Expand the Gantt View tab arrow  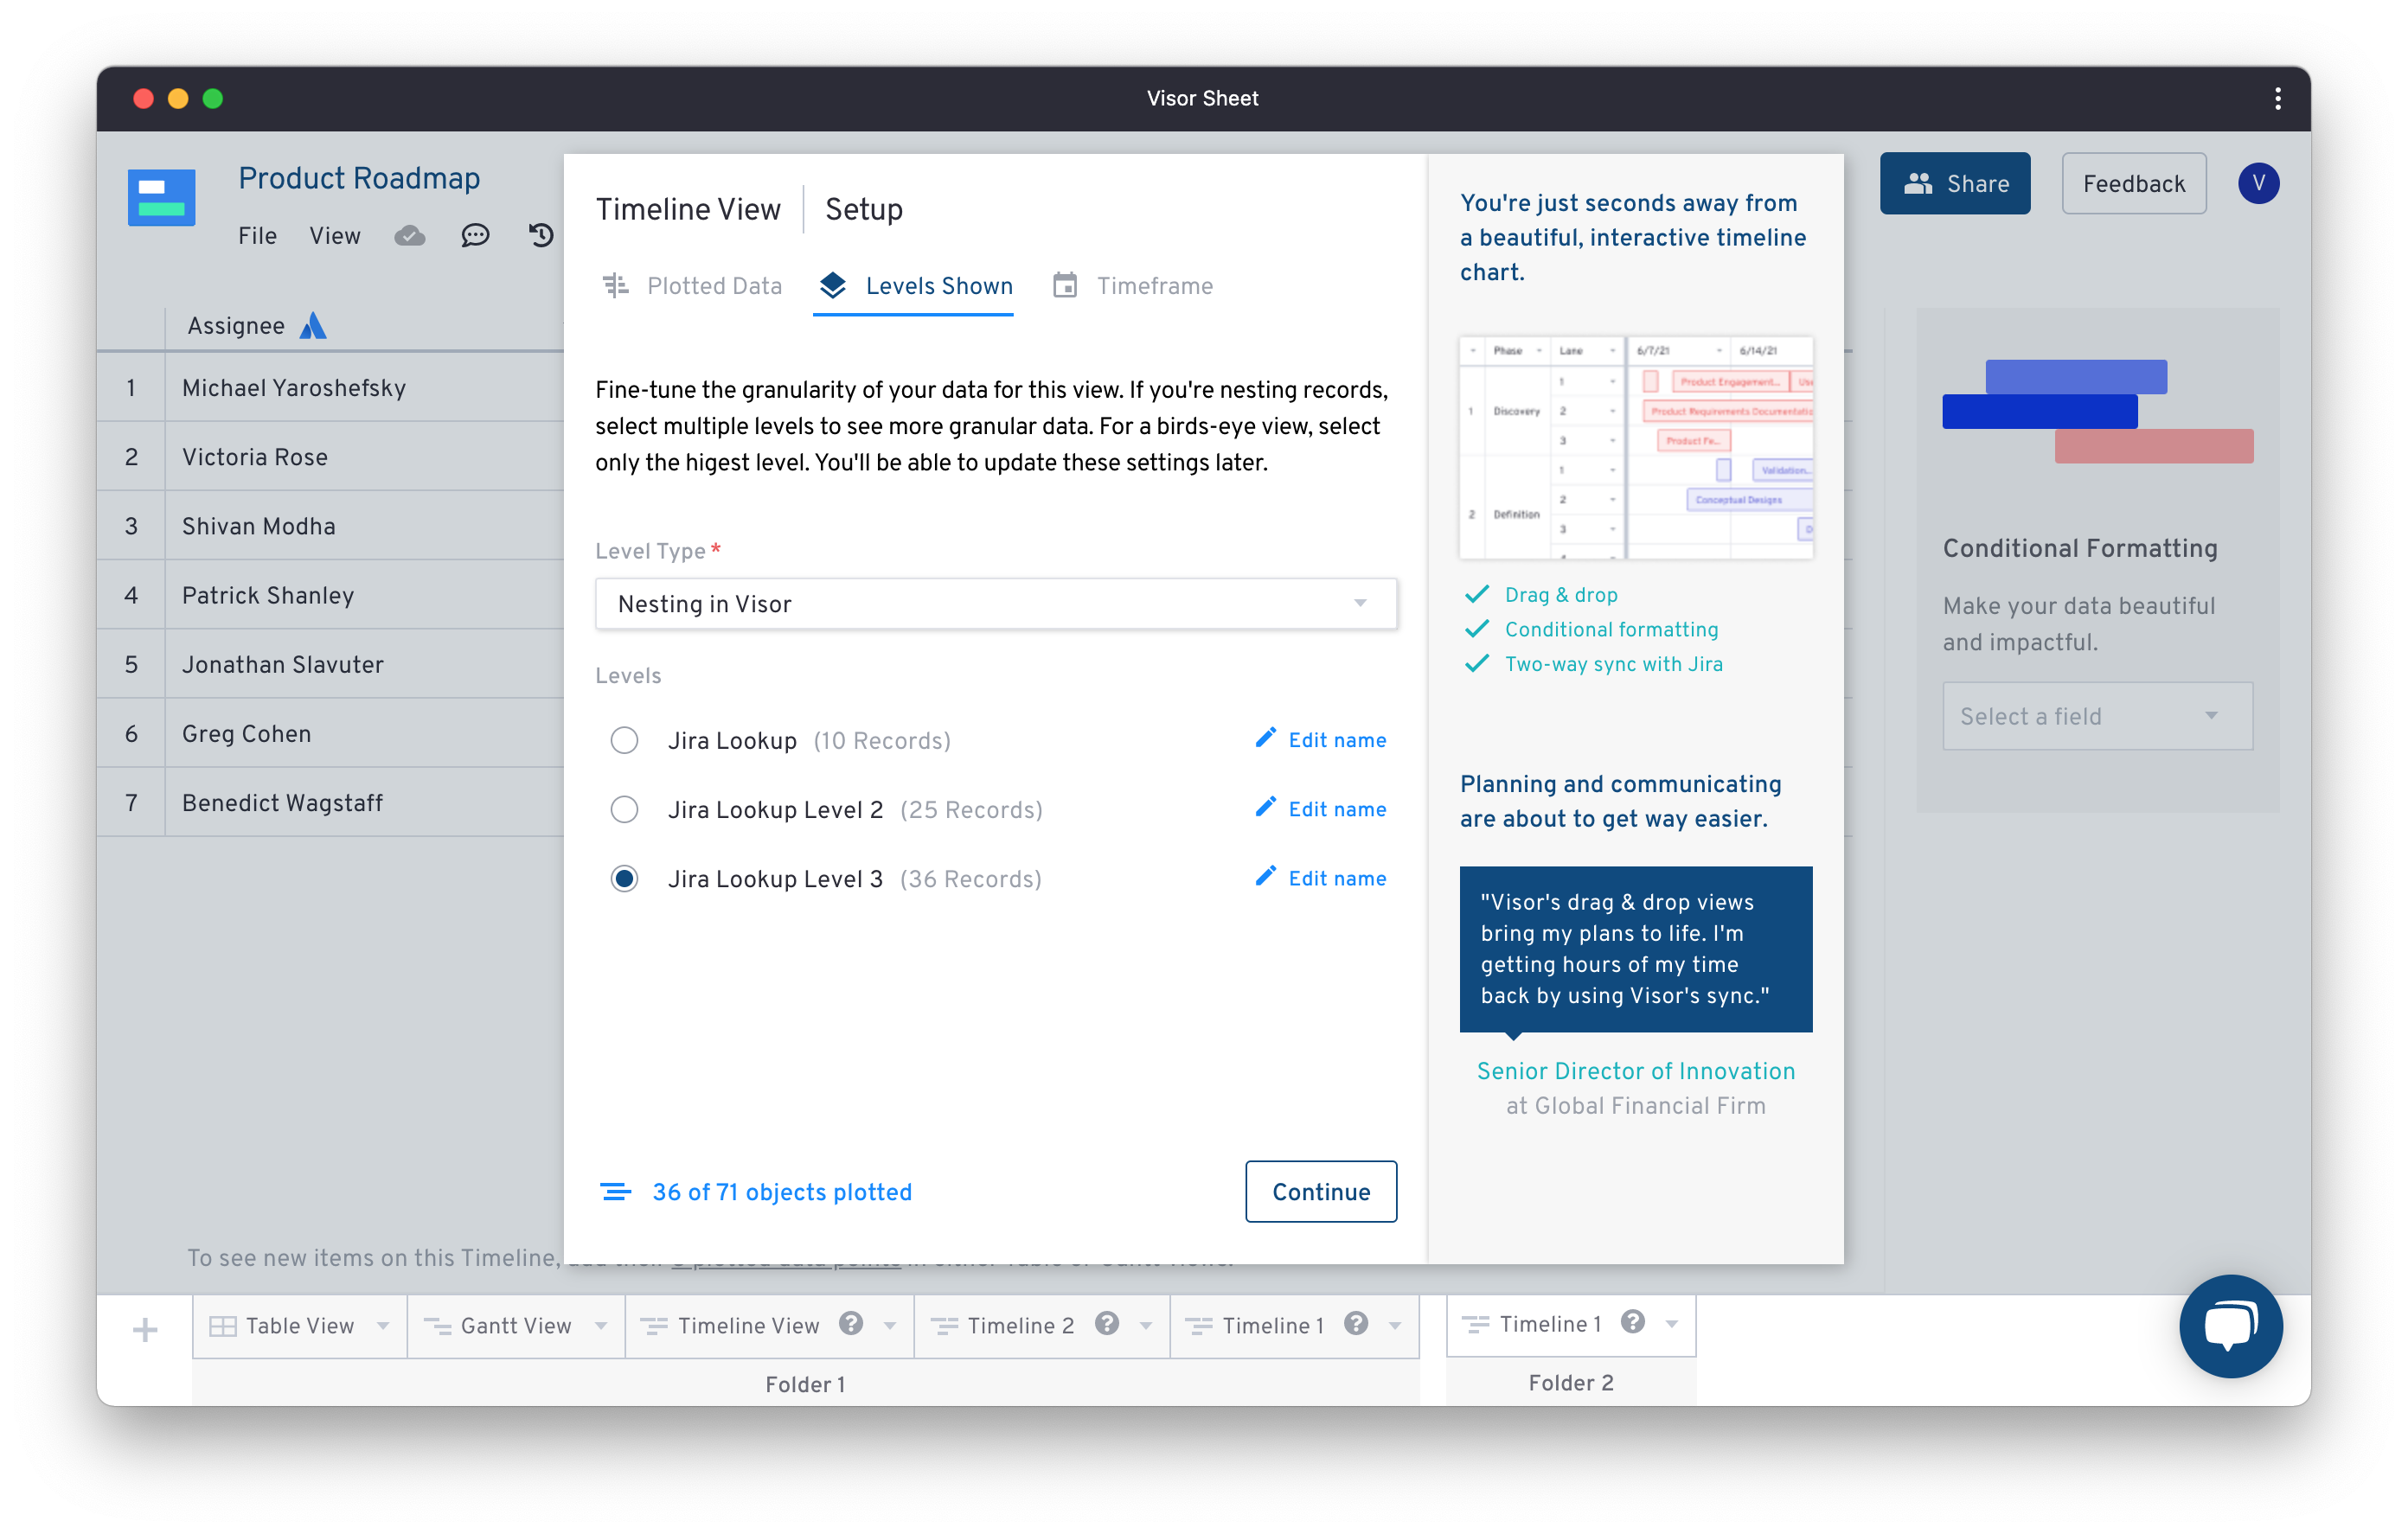[x=601, y=1326]
